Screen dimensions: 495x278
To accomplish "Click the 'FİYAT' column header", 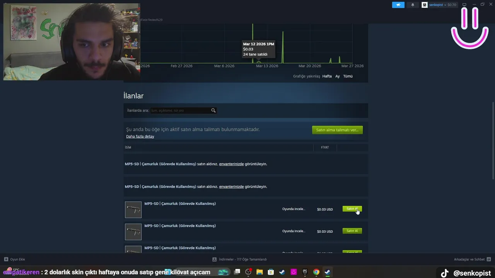I will coord(325,147).
